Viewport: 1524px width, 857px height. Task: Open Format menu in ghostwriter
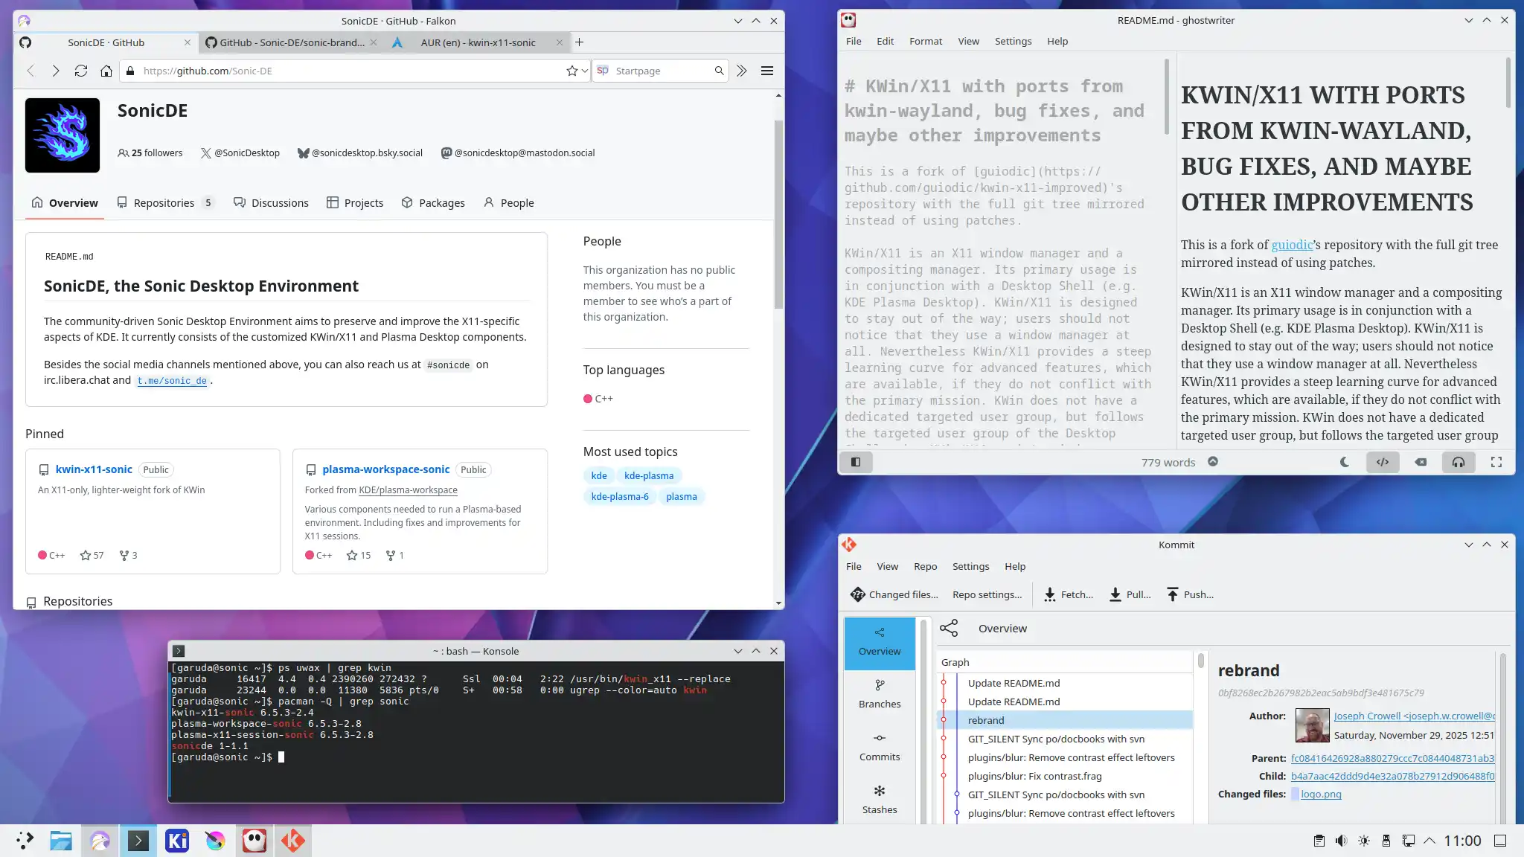point(925,41)
